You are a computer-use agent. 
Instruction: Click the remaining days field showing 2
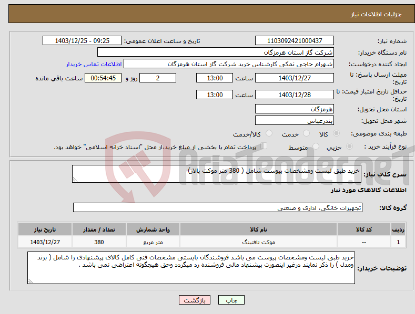158,78
